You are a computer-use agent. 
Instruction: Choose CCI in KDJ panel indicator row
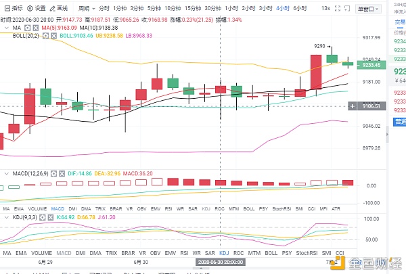pos(340,253)
